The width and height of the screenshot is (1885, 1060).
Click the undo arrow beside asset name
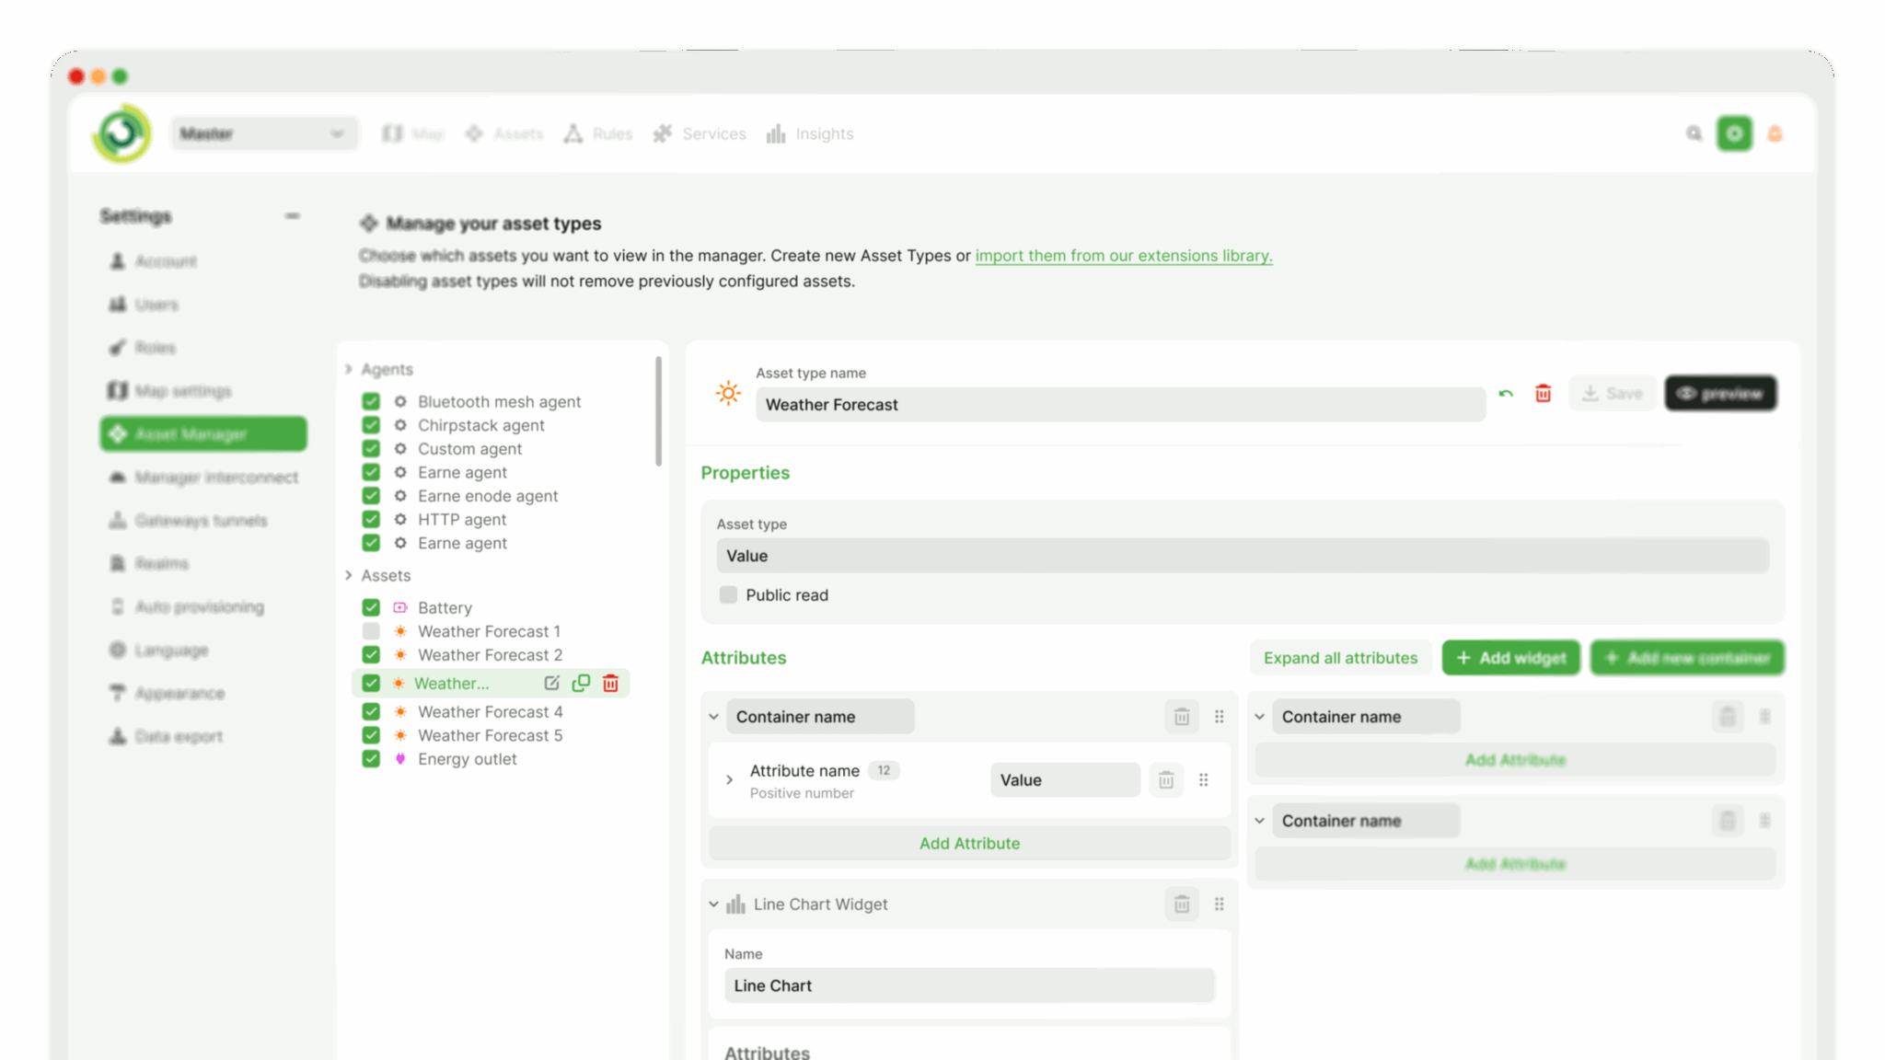click(1506, 394)
